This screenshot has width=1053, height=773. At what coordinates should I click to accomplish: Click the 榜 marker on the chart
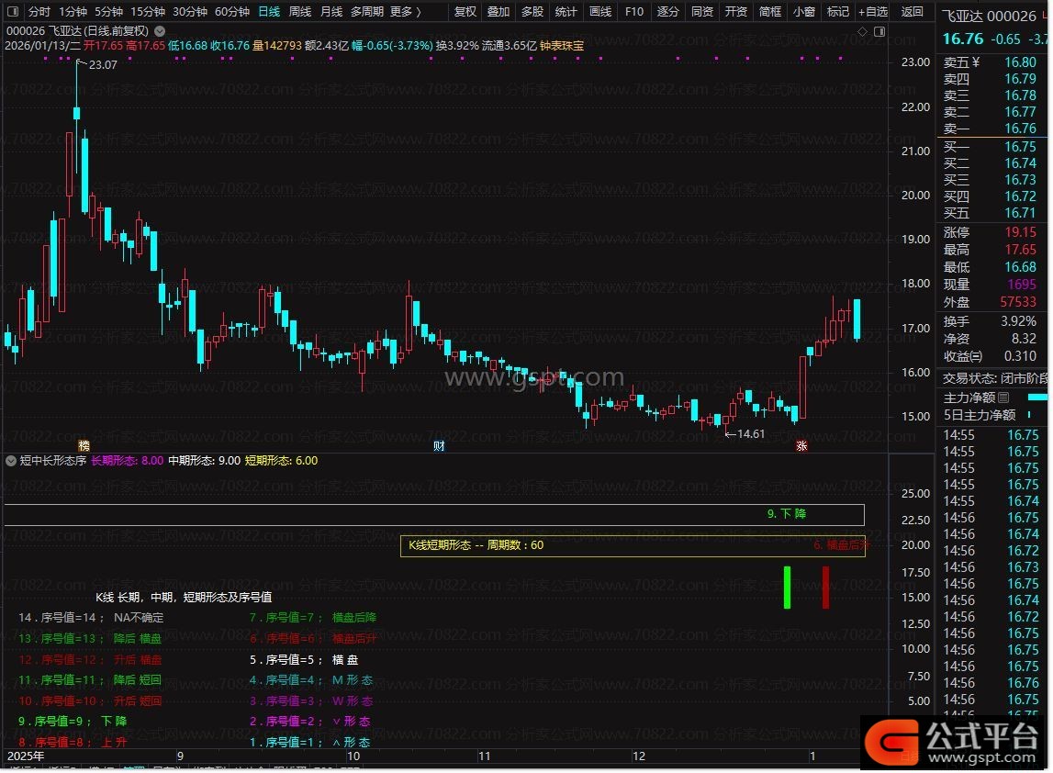(84, 446)
